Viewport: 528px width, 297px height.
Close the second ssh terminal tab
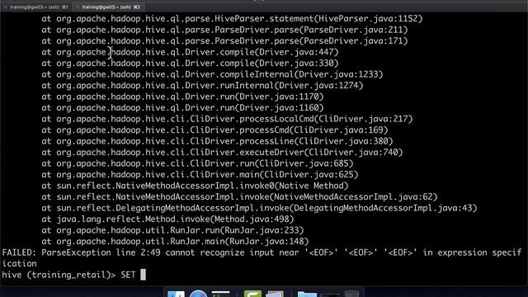point(77,7)
